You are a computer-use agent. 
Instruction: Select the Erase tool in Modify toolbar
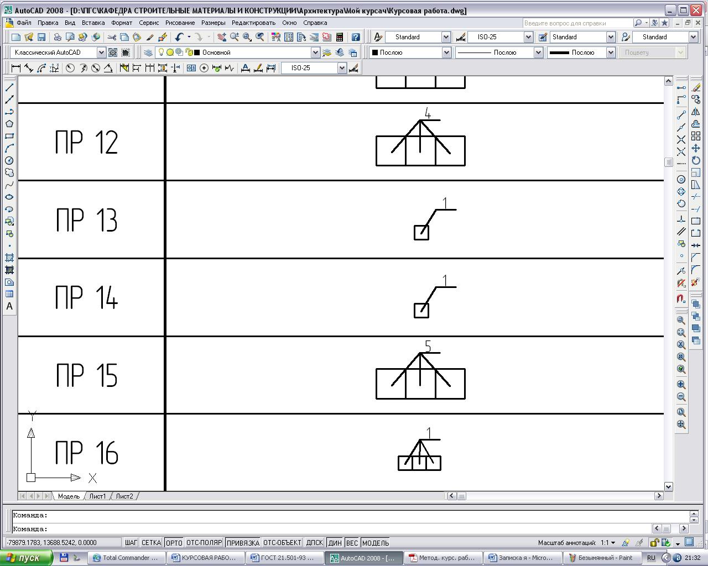click(696, 87)
